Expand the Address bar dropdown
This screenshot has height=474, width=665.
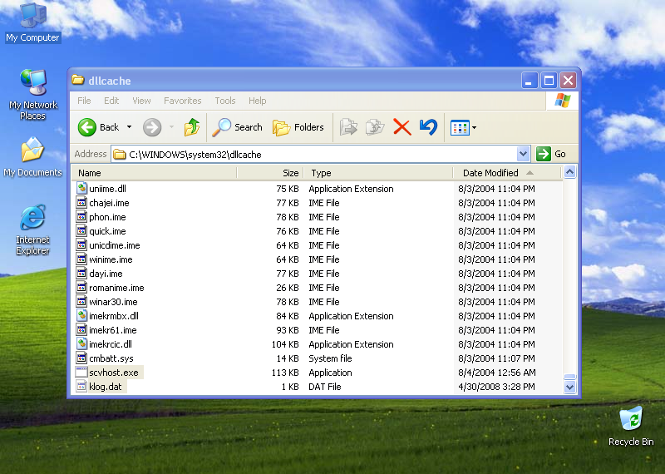524,154
